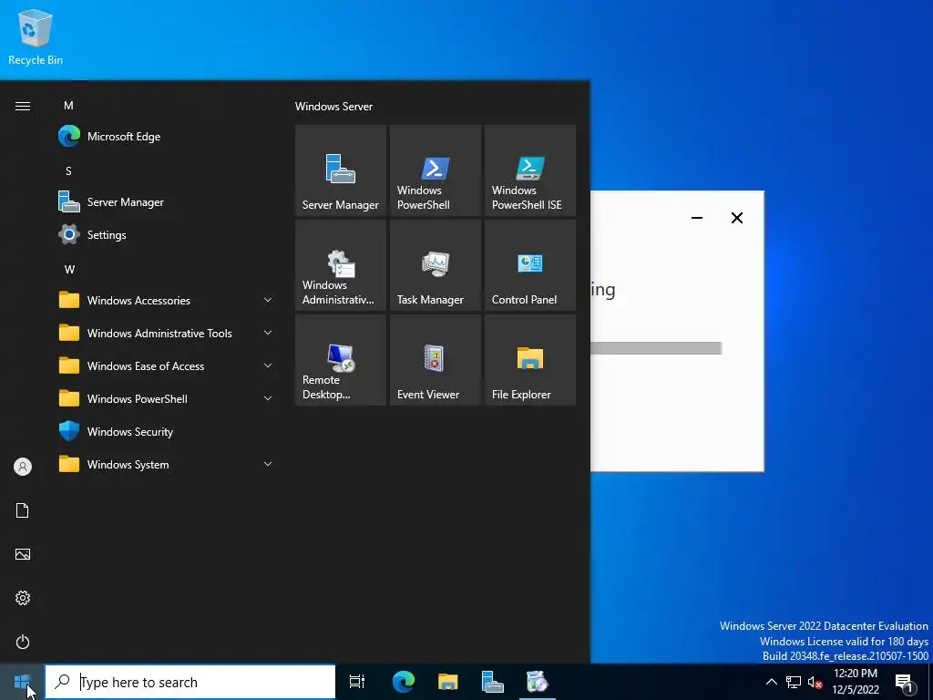The height and width of the screenshot is (700, 933).
Task: Expand Windows Accessories folder
Action: point(167,300)
